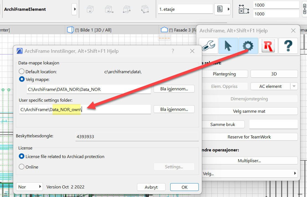307x197 pixels.
Task: Click Bla igjennom... next to Data_NOR path
Action: [x=174, y=89]
